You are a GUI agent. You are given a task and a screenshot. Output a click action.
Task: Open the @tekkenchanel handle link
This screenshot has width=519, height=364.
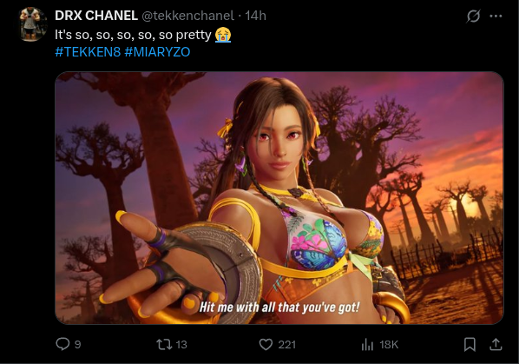pos(188,16)
